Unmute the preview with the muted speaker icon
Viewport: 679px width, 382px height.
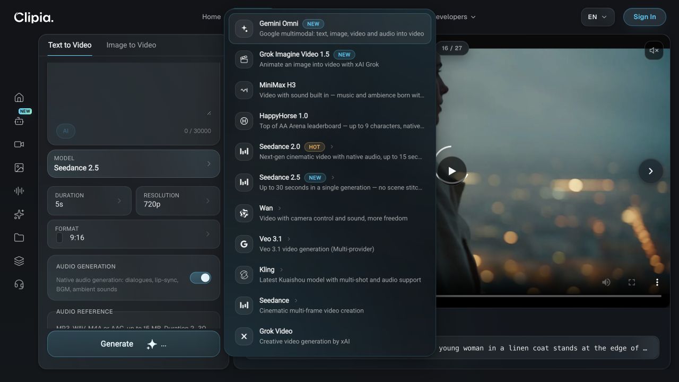[654, 50]
